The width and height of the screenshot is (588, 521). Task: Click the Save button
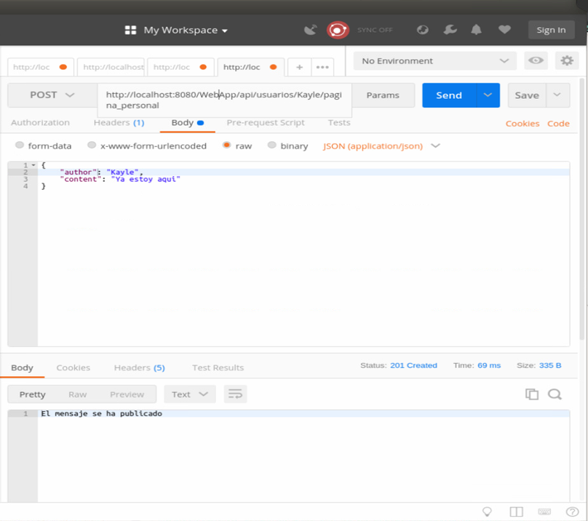tap(527, 95)
